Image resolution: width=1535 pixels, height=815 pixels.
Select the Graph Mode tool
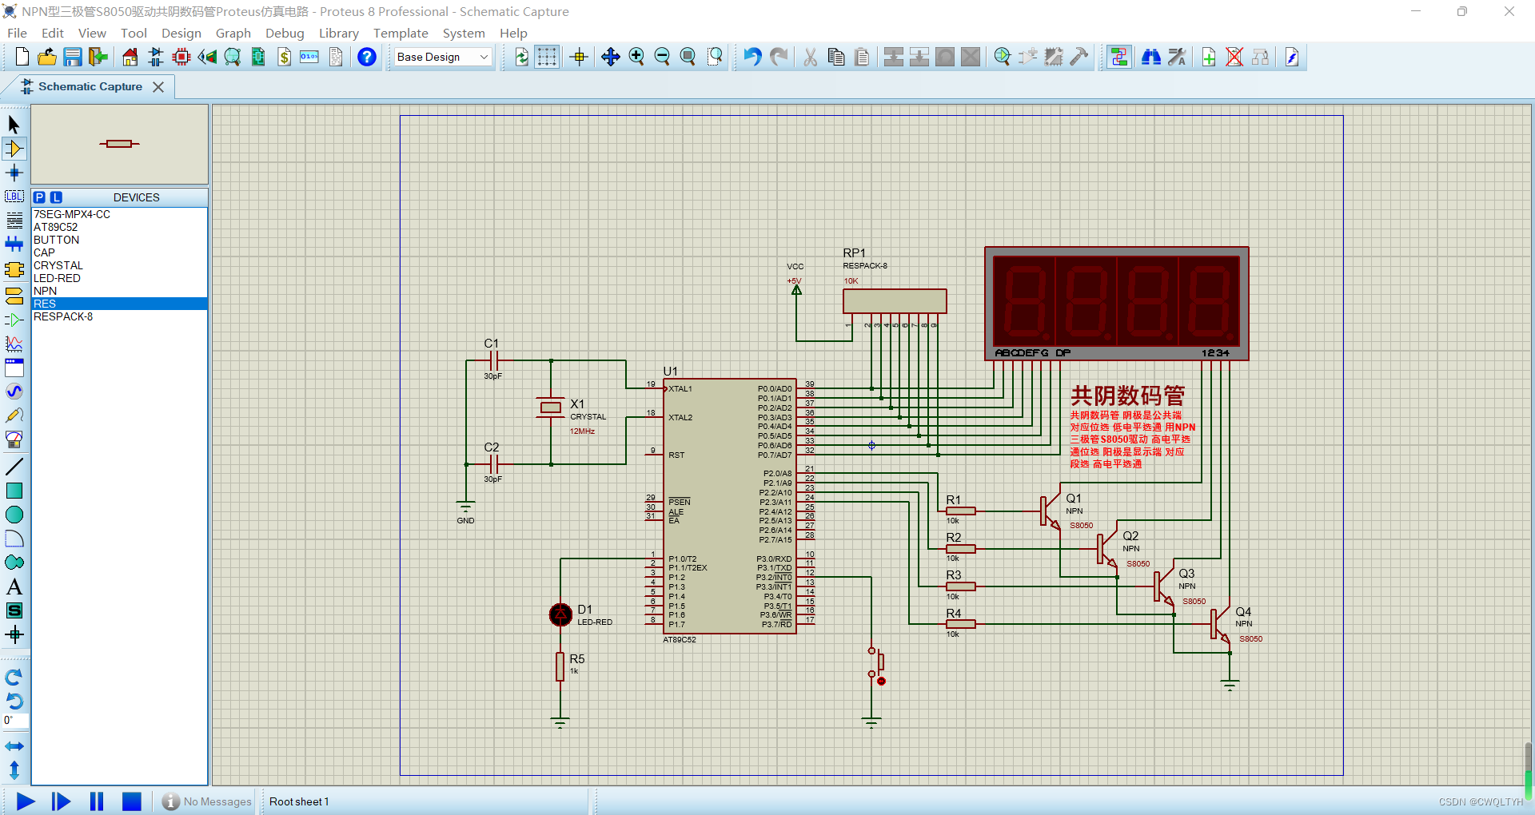click(14, 344)
